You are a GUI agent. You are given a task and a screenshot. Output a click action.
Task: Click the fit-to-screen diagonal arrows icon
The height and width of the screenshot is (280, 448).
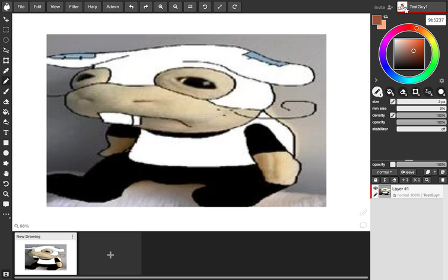click(x=220, y=7)
